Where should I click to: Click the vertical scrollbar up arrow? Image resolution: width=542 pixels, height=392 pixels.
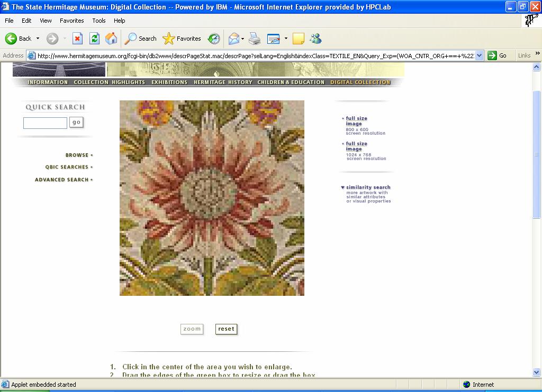pyautogui.click(x=537, y=67)
